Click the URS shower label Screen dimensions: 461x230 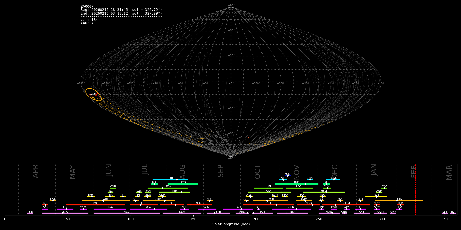point(344,212)
